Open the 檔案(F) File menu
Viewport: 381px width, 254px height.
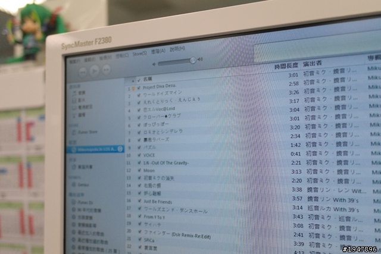pyautogui.click(x=74, y=62)
